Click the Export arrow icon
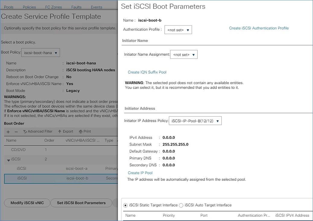This screenshot has width=313, height=221. click(60, 131)
